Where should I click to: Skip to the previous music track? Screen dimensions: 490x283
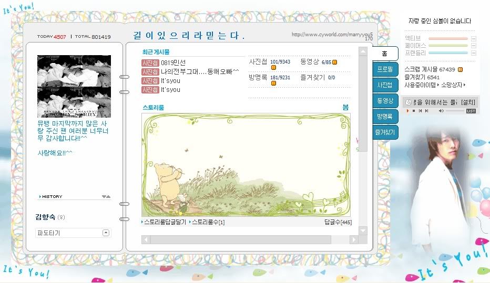[x=420, y=111]
